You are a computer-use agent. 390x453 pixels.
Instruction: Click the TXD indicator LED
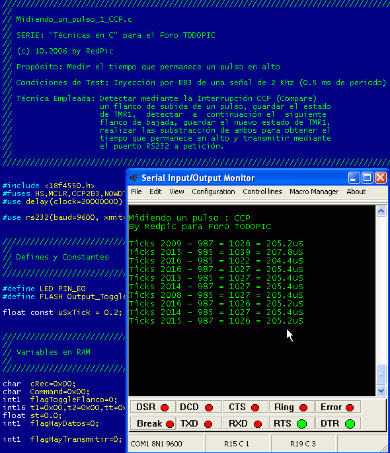(x=208, y=424)
